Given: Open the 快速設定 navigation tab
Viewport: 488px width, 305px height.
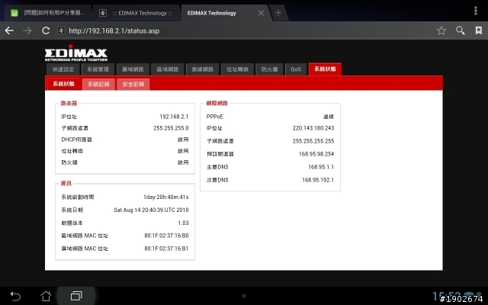Looking at the screenshot, I should [x=63, y=69].
